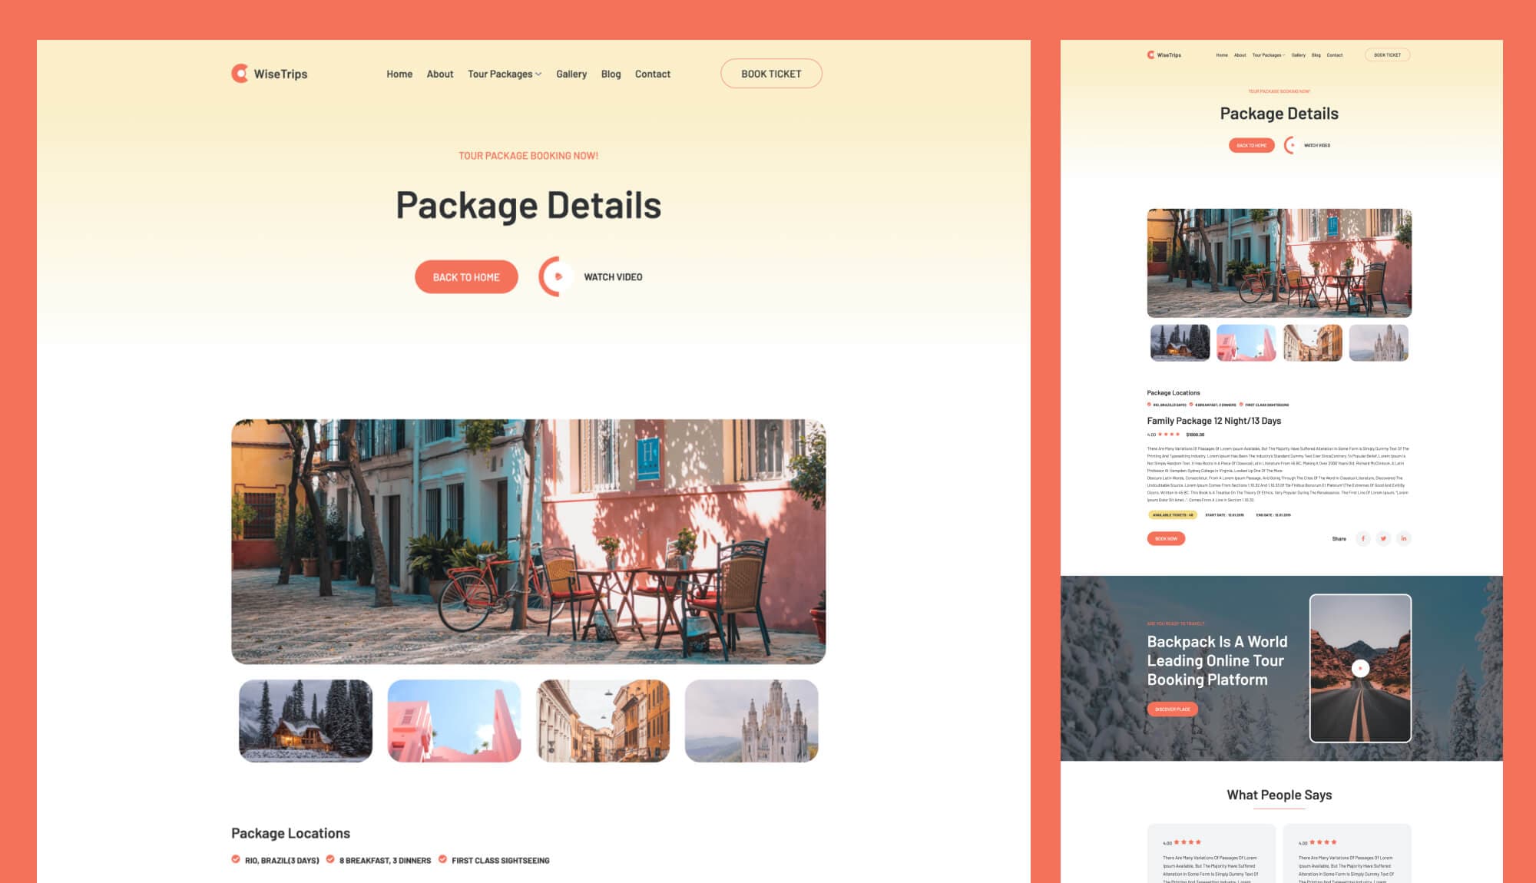
Task: Select Blog in the navigation bar
Action: click(611, 74)
